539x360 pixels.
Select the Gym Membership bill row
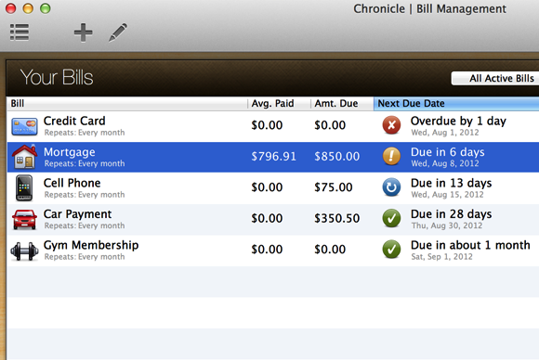click(273, 251)
